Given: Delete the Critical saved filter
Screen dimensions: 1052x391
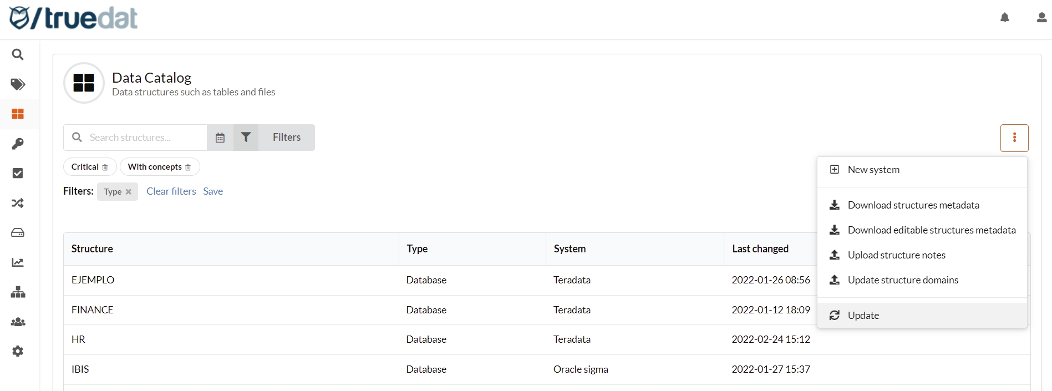Looking at the screenshot, I should click(105, 167).
